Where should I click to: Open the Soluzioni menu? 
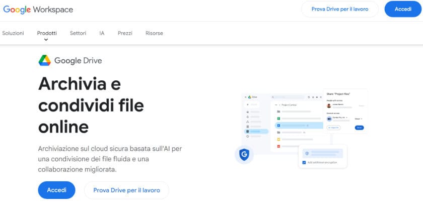point(13,33)
